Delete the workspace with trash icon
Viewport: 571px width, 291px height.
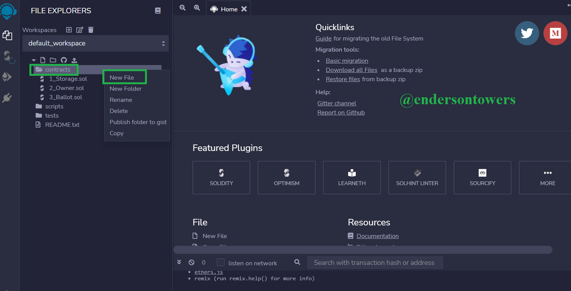coord(91,30)
